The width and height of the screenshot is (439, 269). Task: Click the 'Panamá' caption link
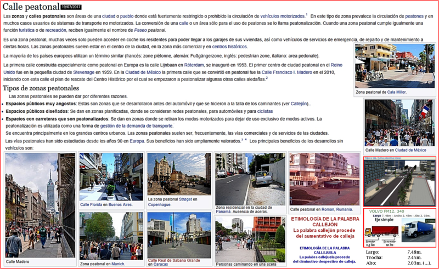223,211
